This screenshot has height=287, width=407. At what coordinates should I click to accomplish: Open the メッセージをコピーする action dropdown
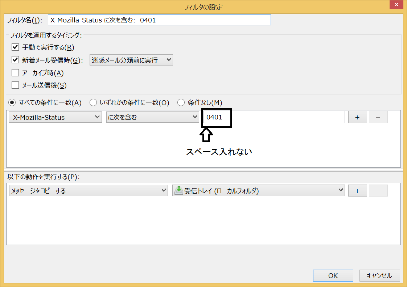[89, 191]
